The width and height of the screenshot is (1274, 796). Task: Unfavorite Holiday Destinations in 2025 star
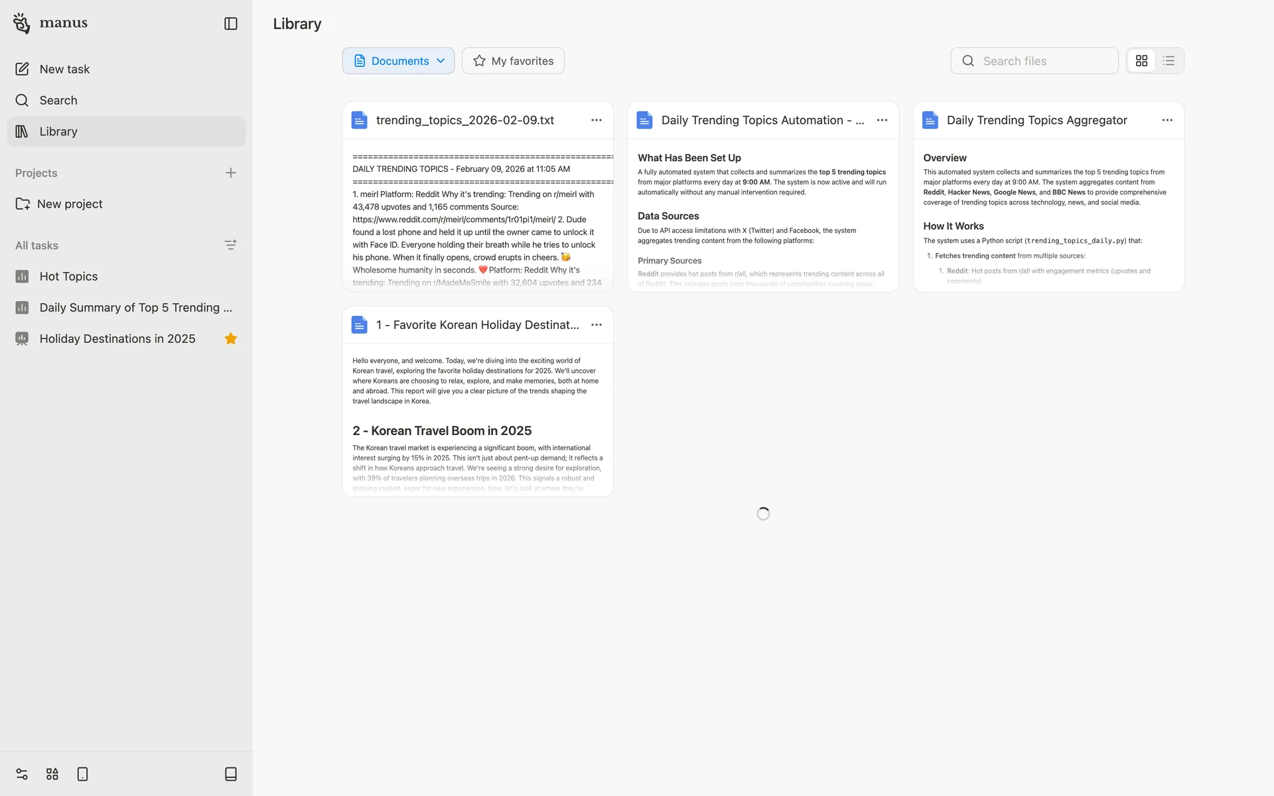coord(230,339)
